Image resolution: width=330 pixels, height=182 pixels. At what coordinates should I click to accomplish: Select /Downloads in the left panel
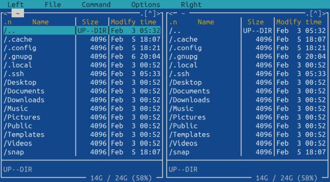pyautogui.click(x=82, y=100)
